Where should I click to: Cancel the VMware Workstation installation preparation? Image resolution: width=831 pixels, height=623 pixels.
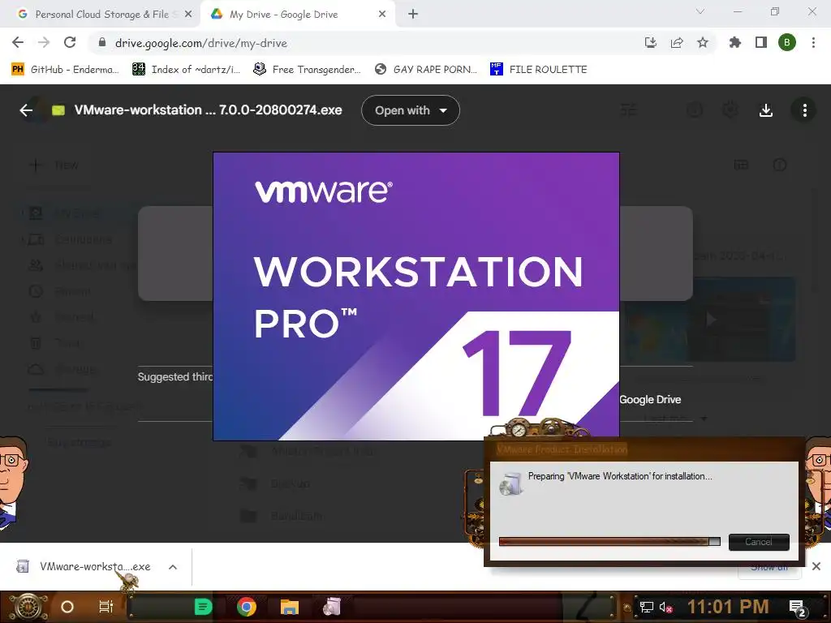pyautogui.click(x=759, y=541)
